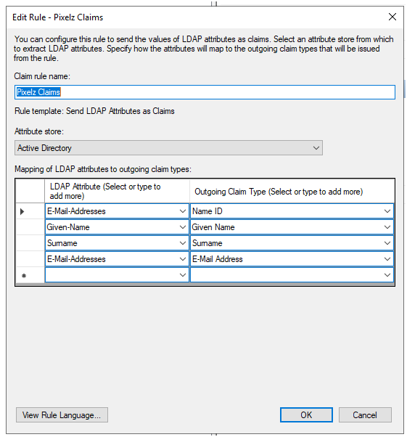Viewport: 407px width, 437px height.
Task: Open Given-Name LDAP attribute dropdown arrow
Action: click(x=183, y=227)
